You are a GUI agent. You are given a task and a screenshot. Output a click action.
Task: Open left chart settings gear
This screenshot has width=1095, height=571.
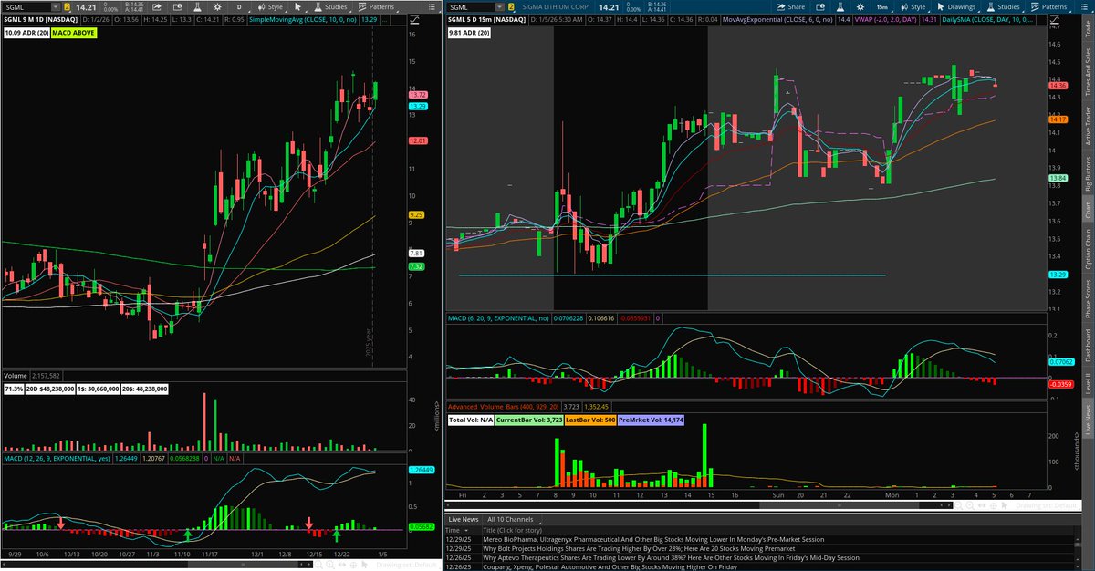point(217,7)
